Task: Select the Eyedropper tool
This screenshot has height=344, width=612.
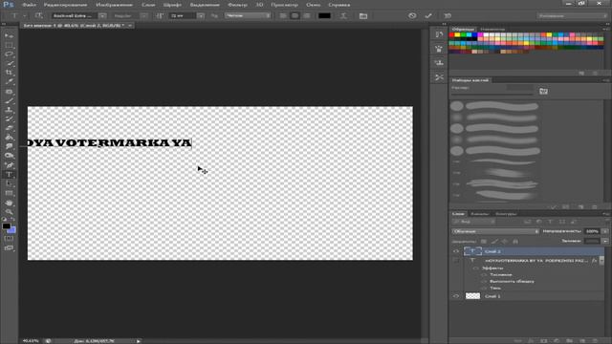Action: [x=9, y=82]
